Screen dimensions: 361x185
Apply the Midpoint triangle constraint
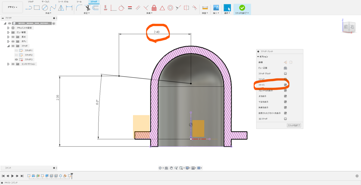[x=162, y=8]
